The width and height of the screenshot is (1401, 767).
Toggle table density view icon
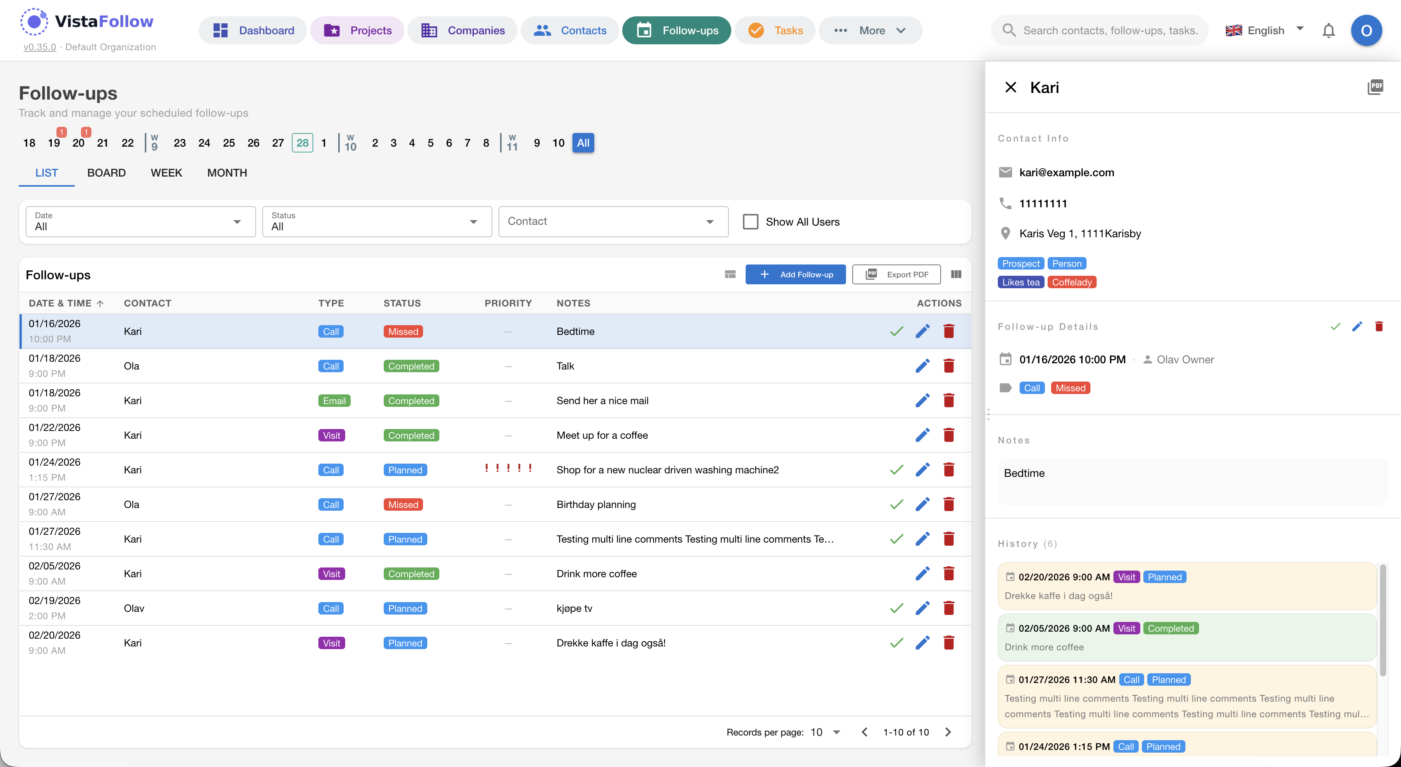730,275
